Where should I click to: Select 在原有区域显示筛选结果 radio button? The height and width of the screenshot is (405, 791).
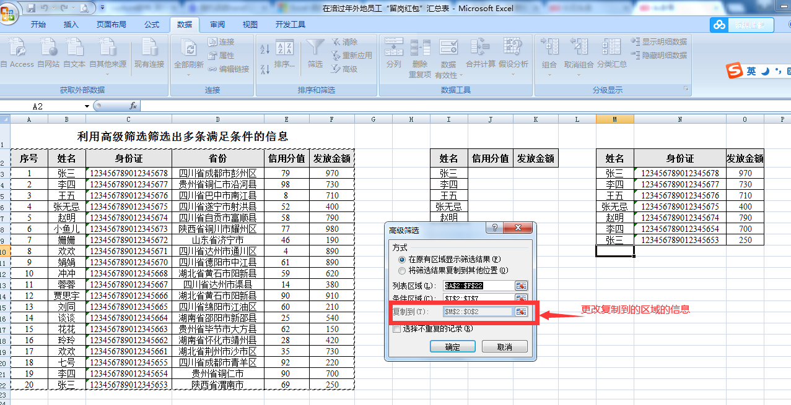point(402,260)
